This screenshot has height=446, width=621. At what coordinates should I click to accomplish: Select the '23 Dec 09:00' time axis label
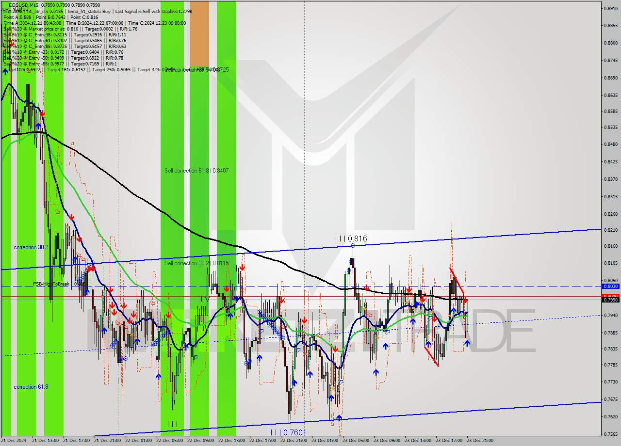pos(387,441)
